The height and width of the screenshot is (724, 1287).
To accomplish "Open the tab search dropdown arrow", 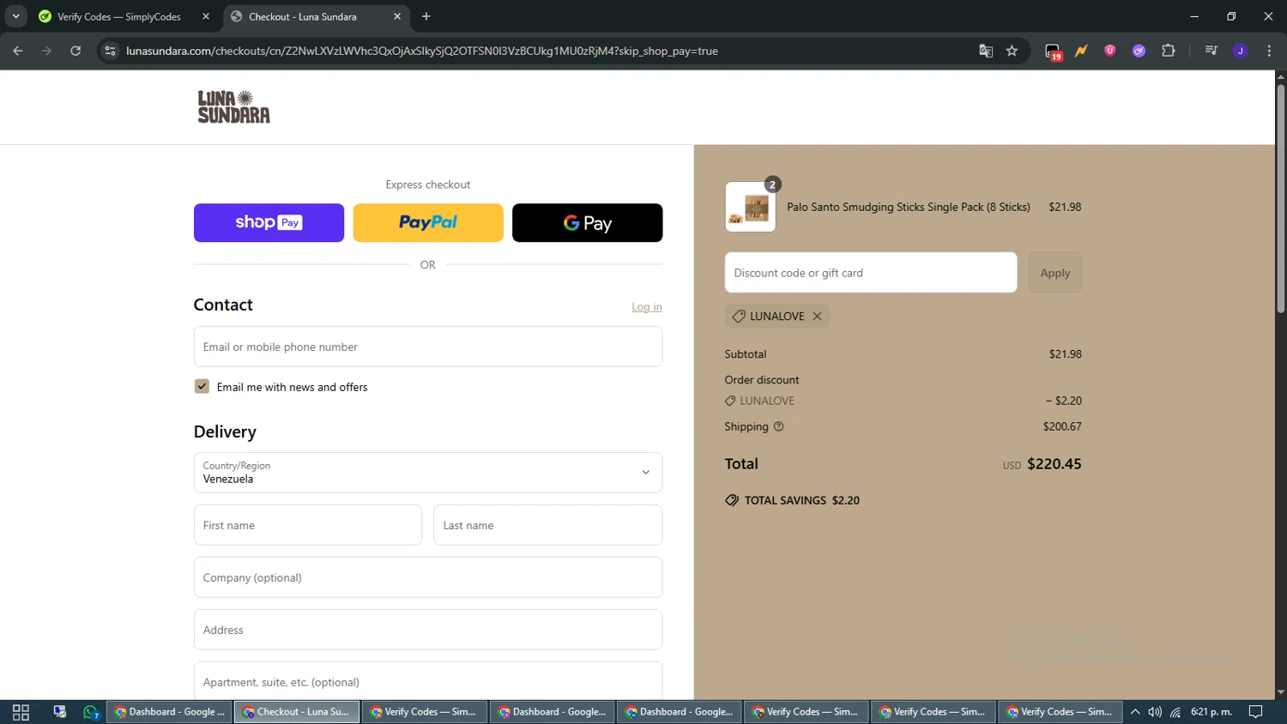I will point(15,16).
